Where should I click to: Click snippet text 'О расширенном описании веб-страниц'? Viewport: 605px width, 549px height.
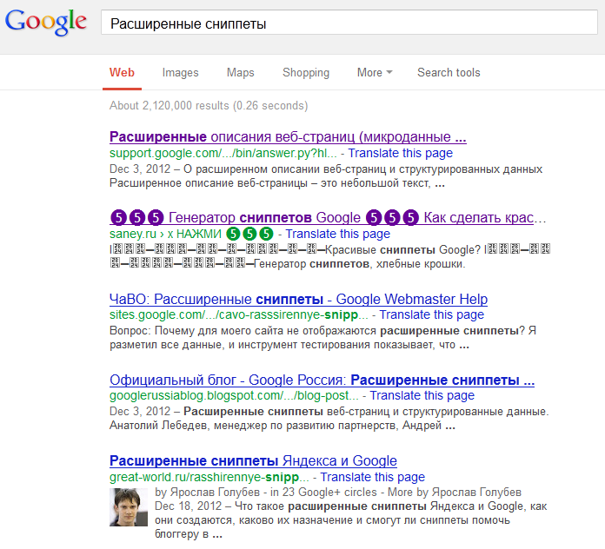click(x=284, y=169)
